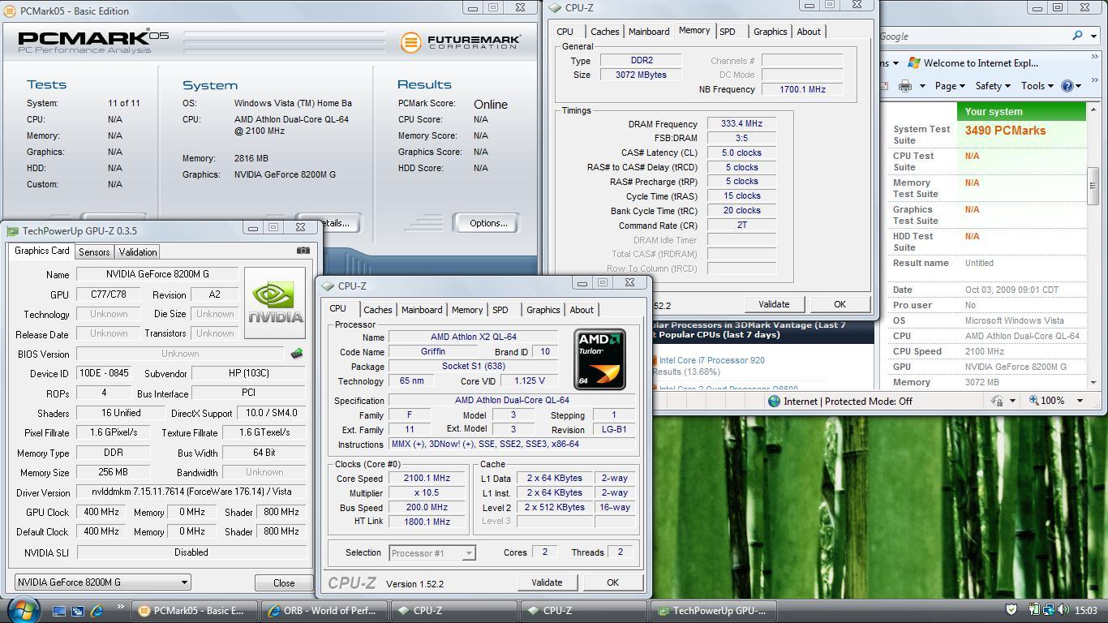Image resolution: width=1108 pixels, height=623 pixels.
Task: Switch to the Validation tab in GPU-Z
Action: pyautogui.click(x=138, y=252)
